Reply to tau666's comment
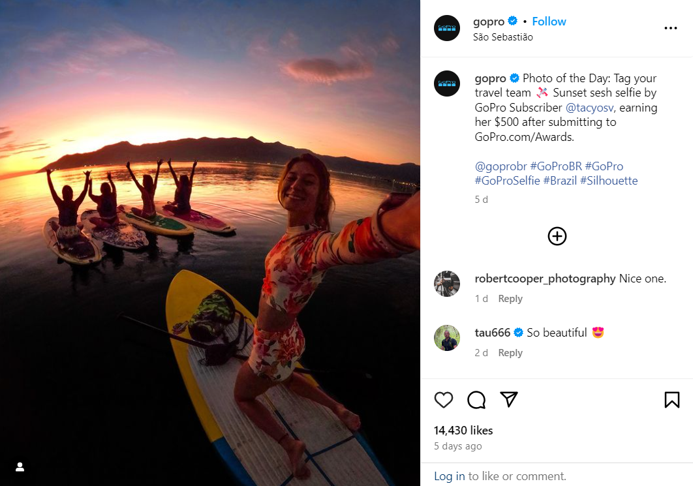The width and height of the screenshot is (693, 486). click(x=510, y=352)
